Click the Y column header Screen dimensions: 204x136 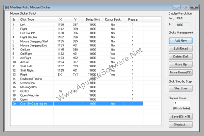point(75,19)
